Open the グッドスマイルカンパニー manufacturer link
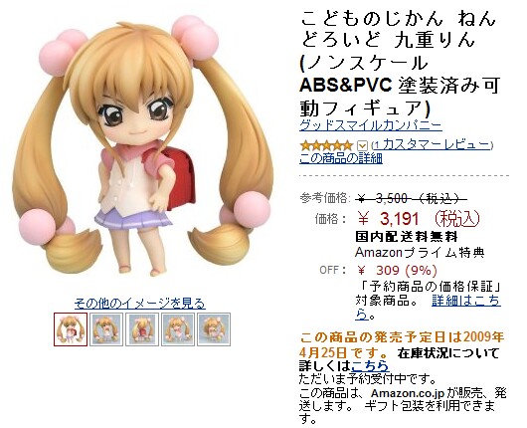 click(x=371, y=125)
